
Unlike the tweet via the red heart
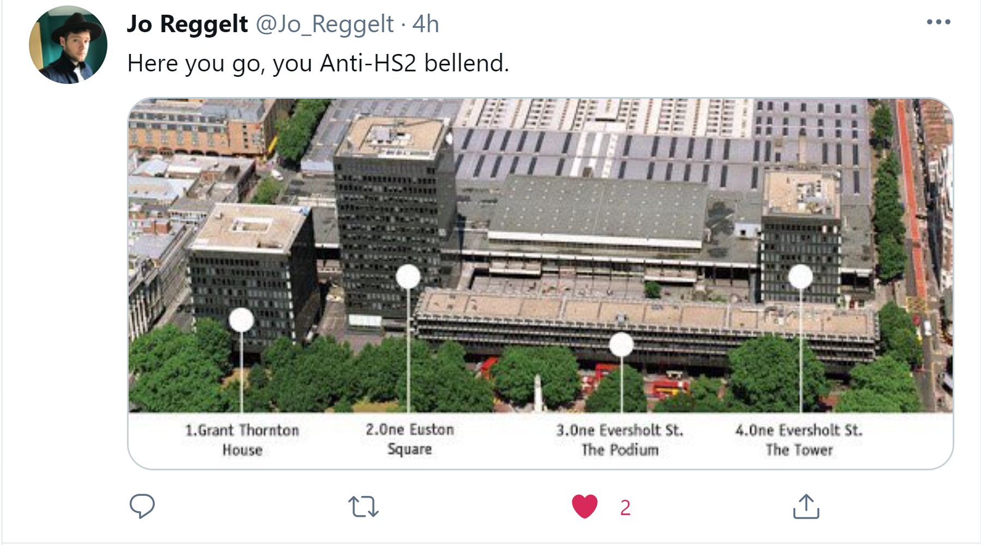coord(585,506)
